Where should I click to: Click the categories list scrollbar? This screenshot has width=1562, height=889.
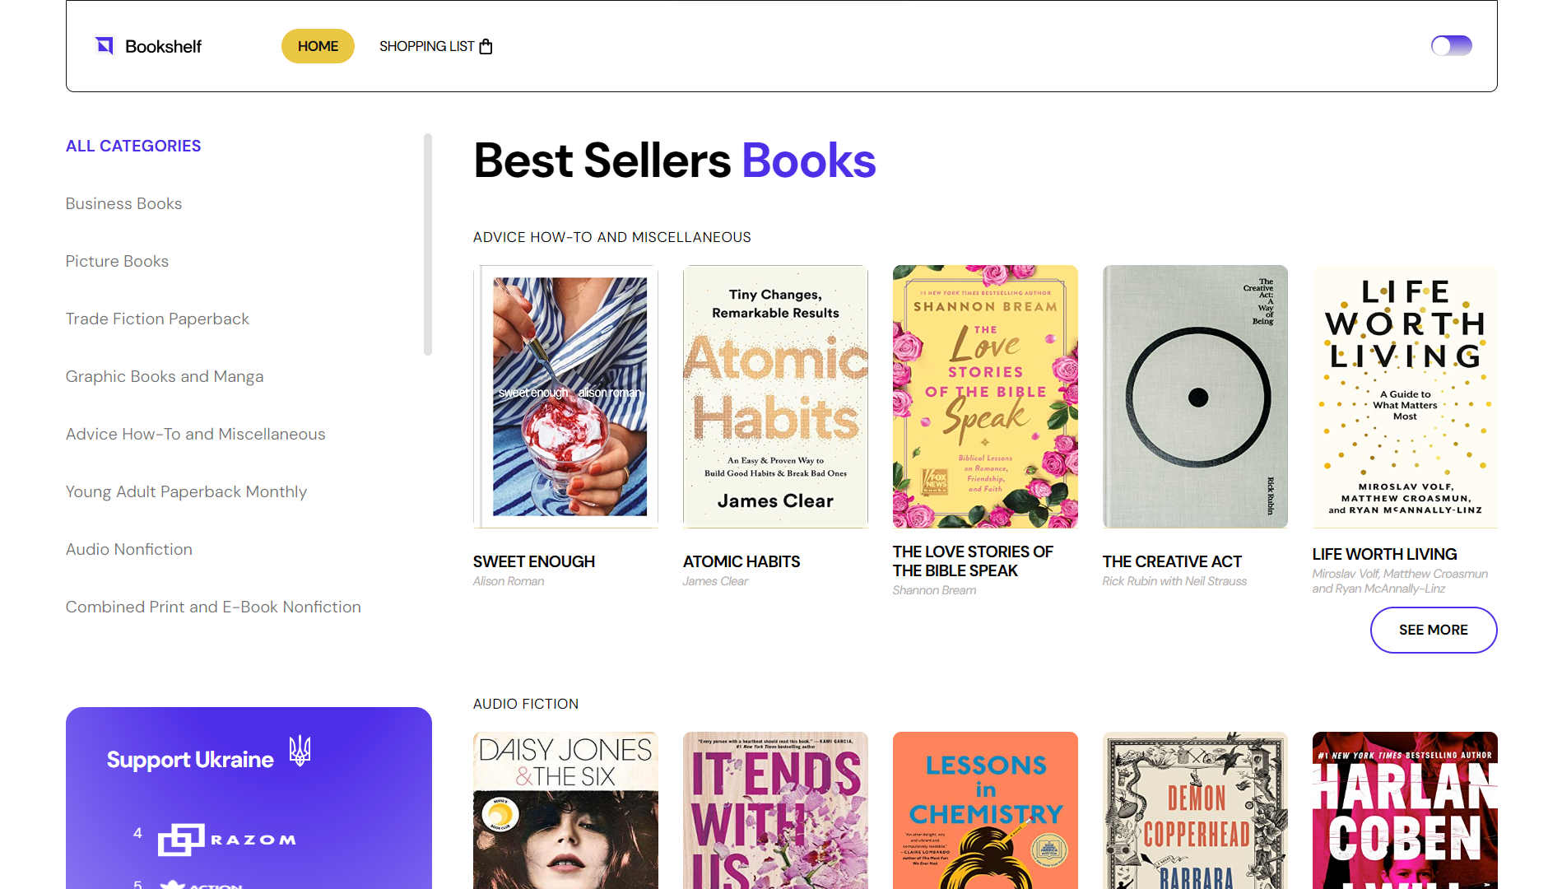tap(428, 244)
